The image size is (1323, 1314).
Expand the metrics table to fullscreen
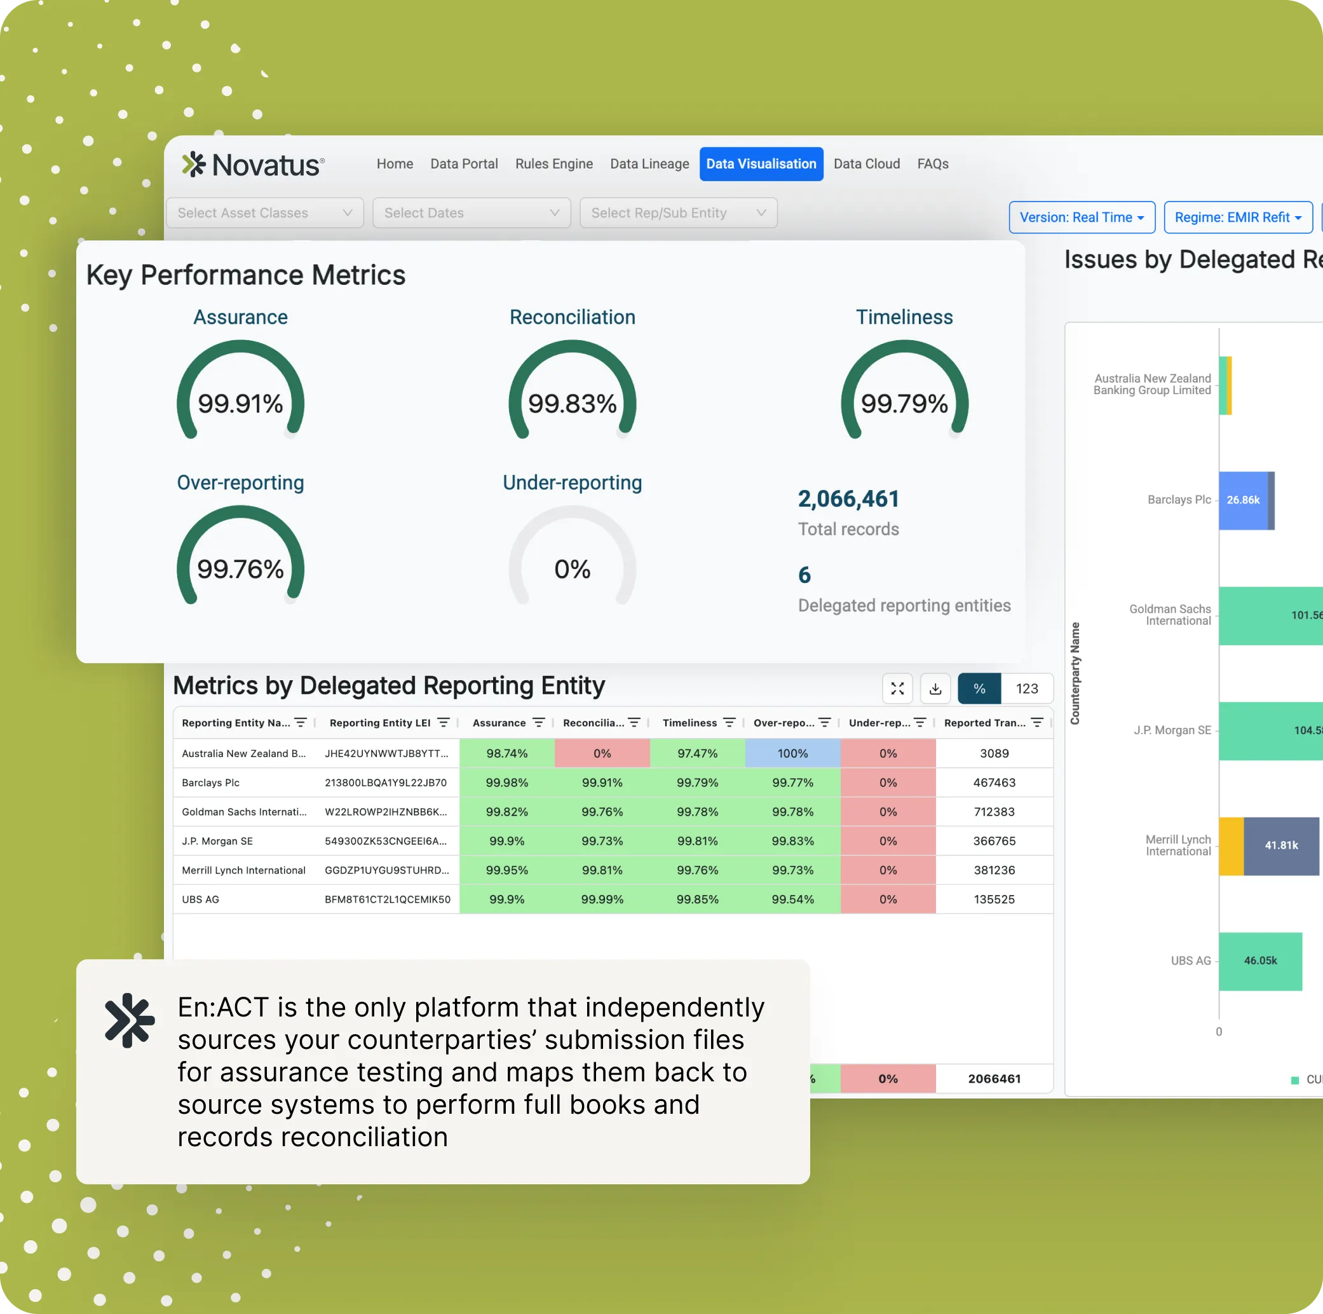click(x=897, y=688)
